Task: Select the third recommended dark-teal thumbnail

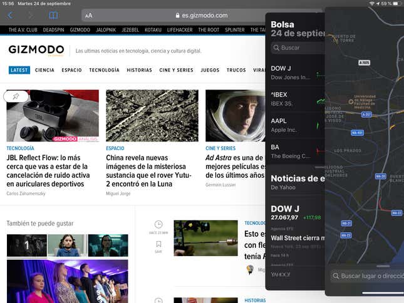Action: click(108, 245)
